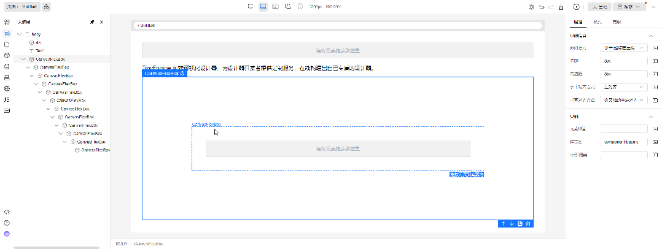Click the lock icon beside the page name

click(x=47, y=7)
